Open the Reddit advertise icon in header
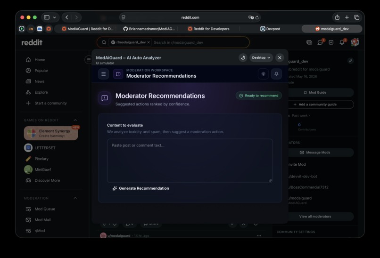 click(309, 42)
